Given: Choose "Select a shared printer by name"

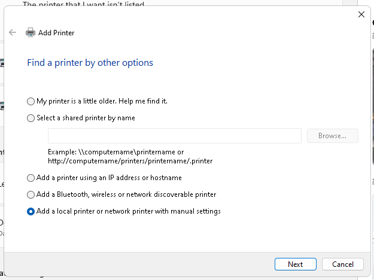Looking at the screenshot, I should 31,118.
